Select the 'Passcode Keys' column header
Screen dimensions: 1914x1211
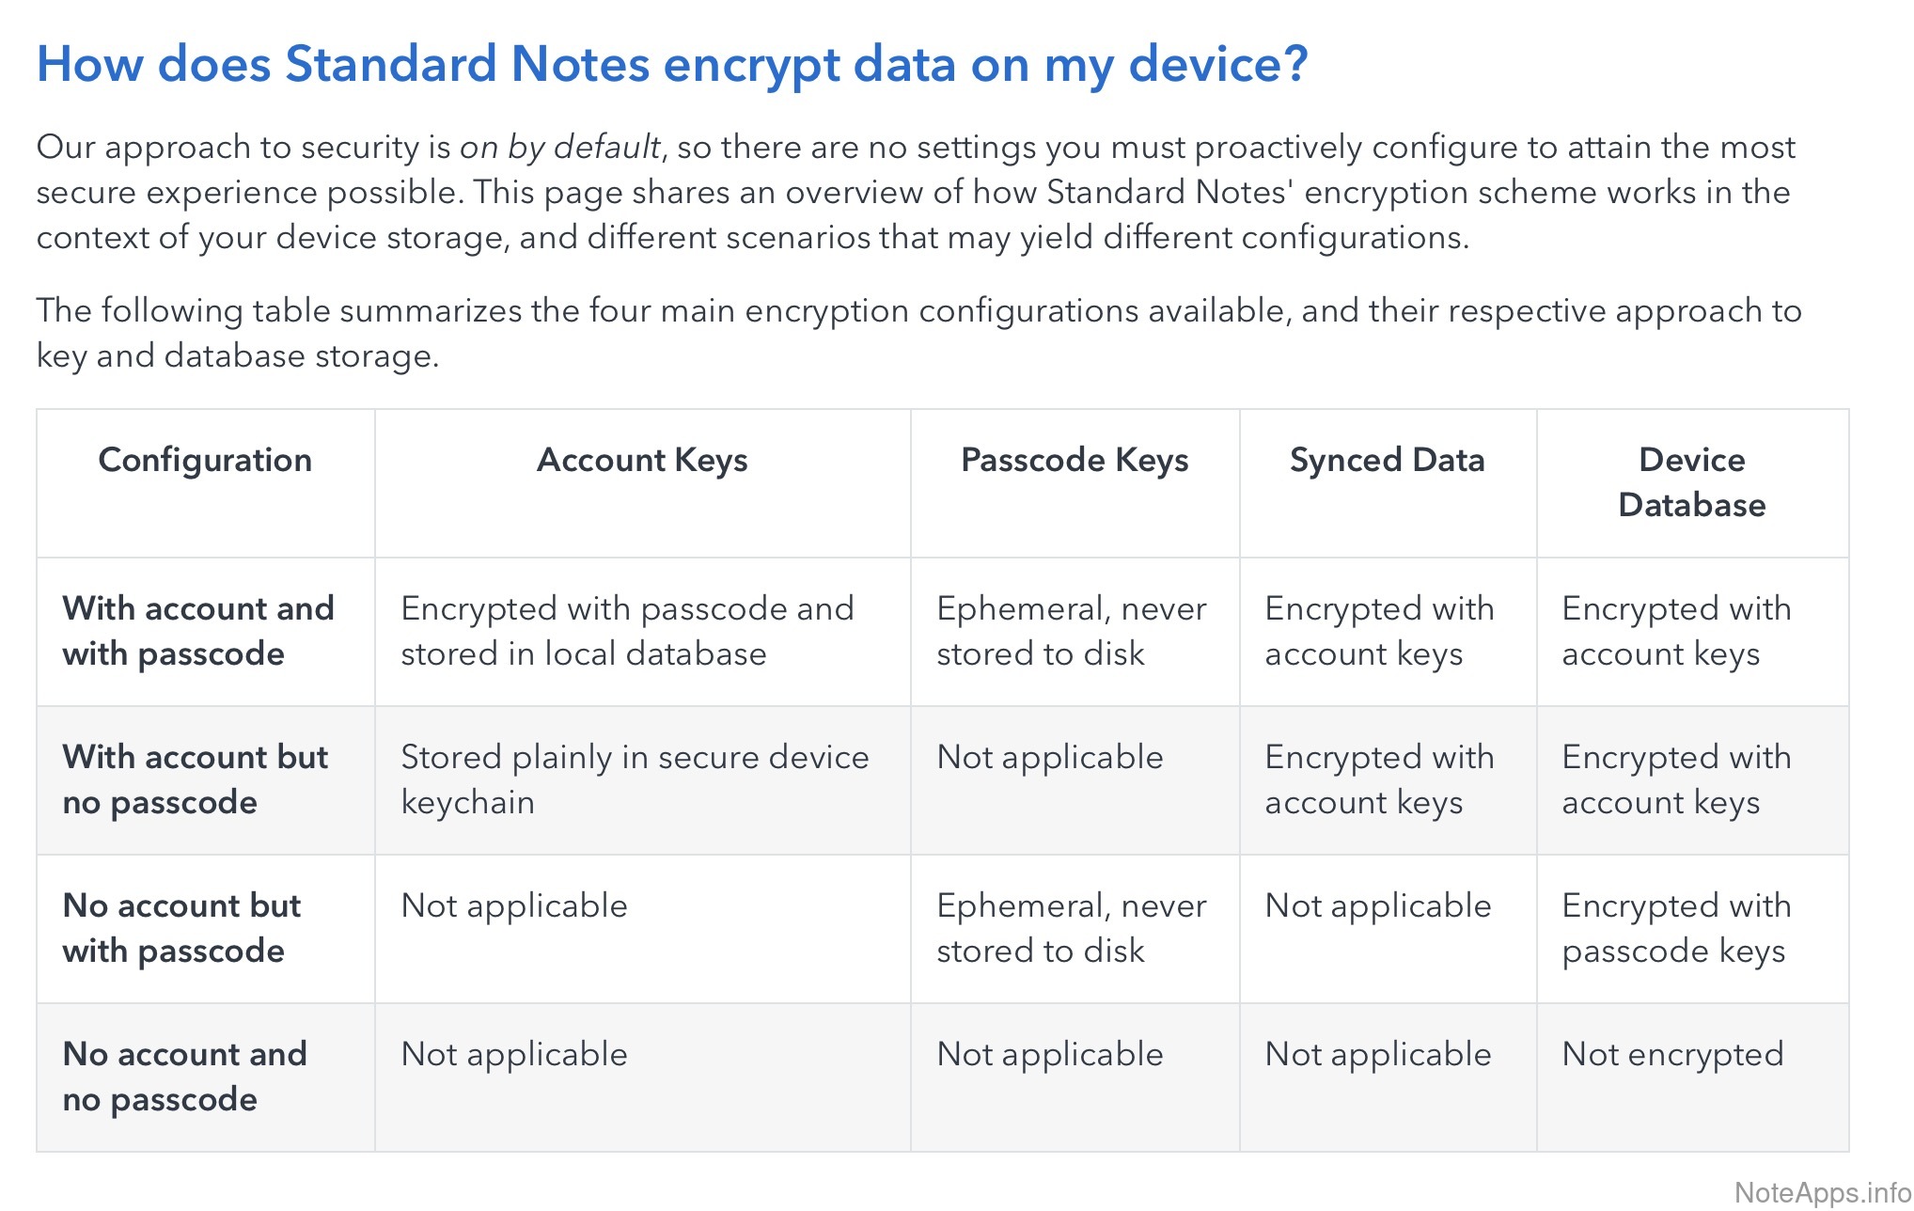(1075, 460)
